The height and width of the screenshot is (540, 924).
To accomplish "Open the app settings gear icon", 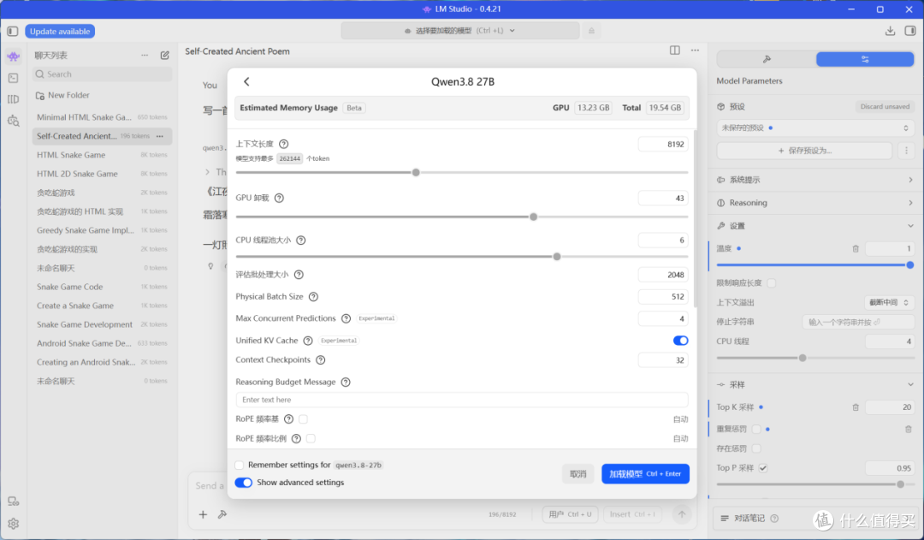I will [x=13, y=524].
